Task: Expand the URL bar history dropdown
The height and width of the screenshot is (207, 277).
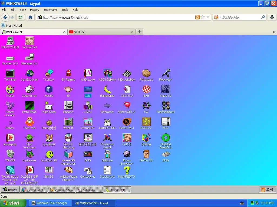Action: (x=208, y=17)
